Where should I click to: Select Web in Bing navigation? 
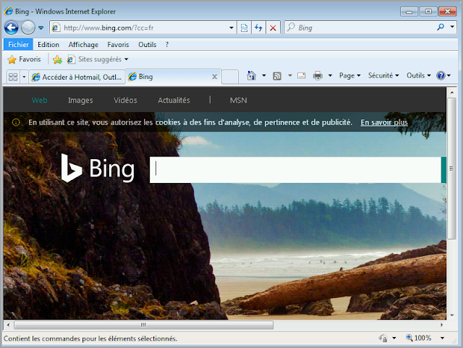(x=40, y=100)
